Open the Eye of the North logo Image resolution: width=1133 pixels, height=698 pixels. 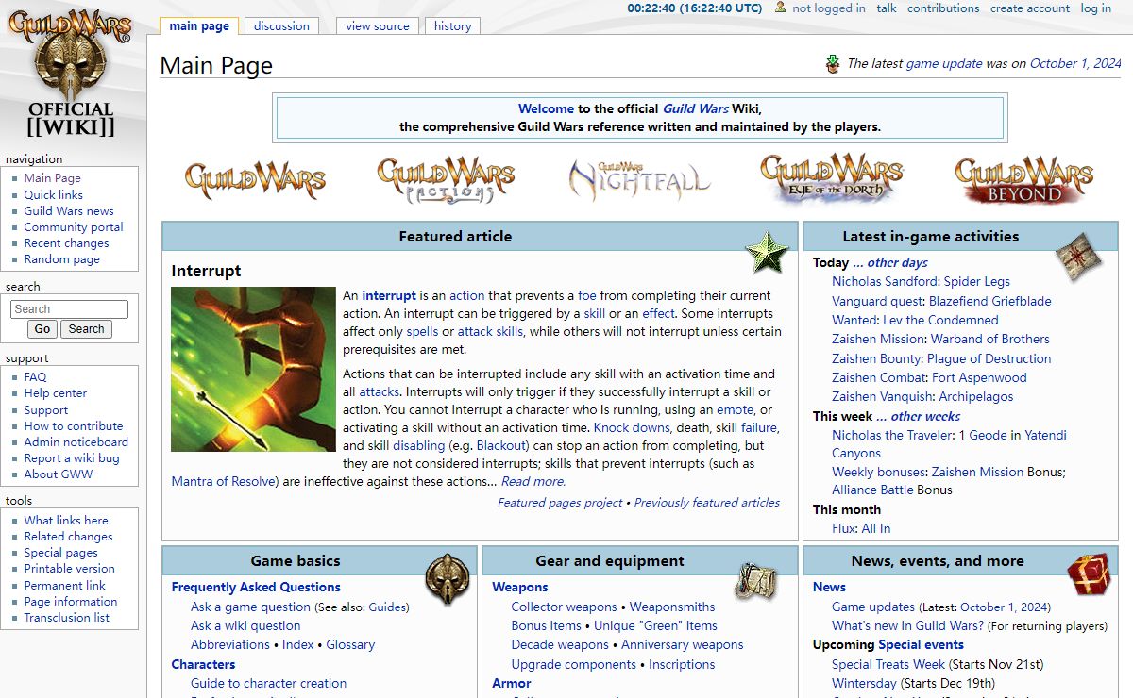tap(831, 179)
